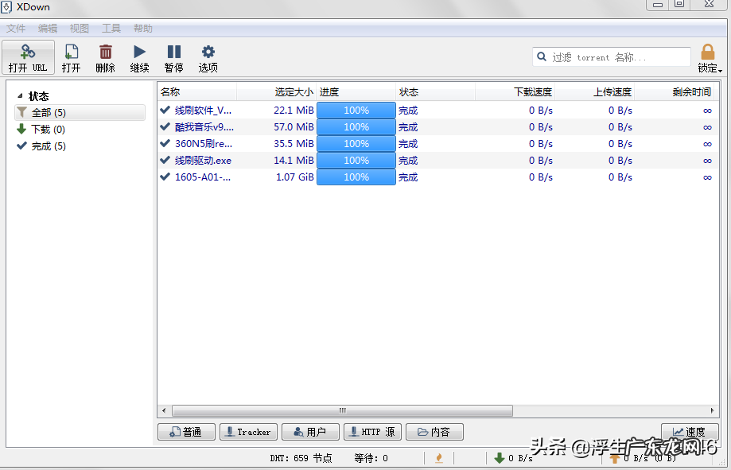The width and height of the screenshot is (731, 470).
Task: Click the 等待: 0 status text
Action: click(x=371, y=458)
